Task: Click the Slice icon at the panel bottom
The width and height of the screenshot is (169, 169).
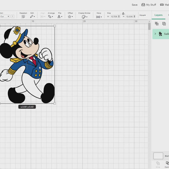Action: coord(158,163)
